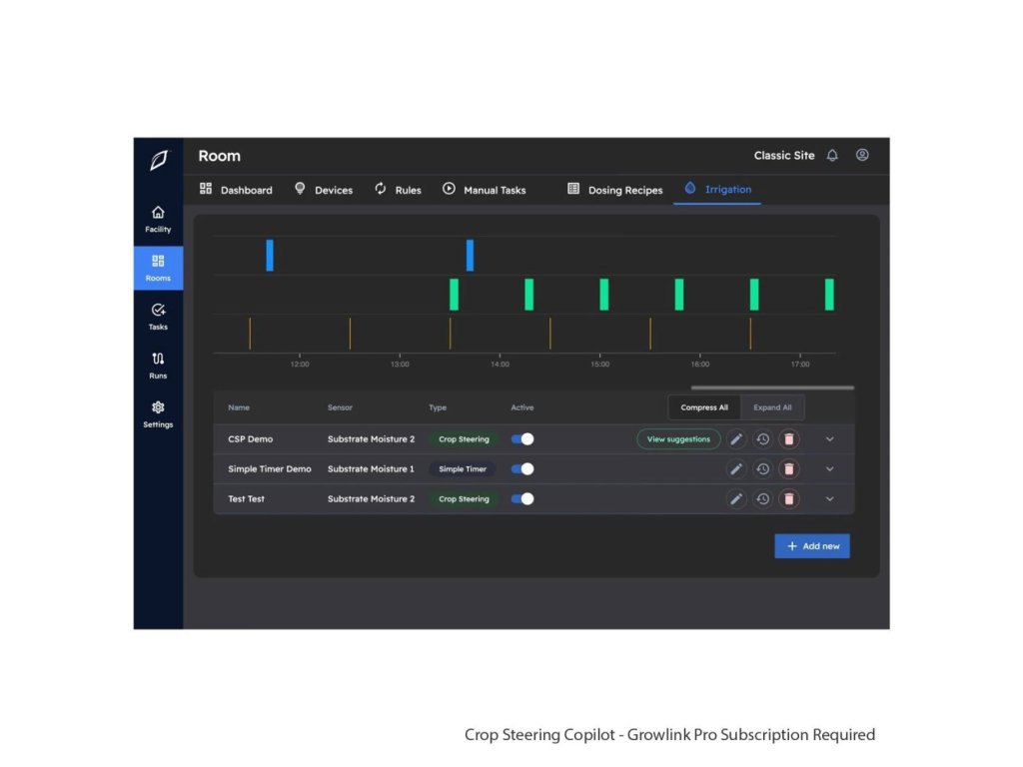The image size is (1023, 767).
Task: Expand the Test Test row chevron
Action: (829, 499)
